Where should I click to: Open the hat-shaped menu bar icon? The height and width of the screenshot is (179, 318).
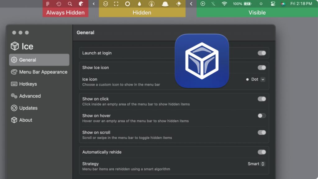pyautogui.click(x=165, y=4)
